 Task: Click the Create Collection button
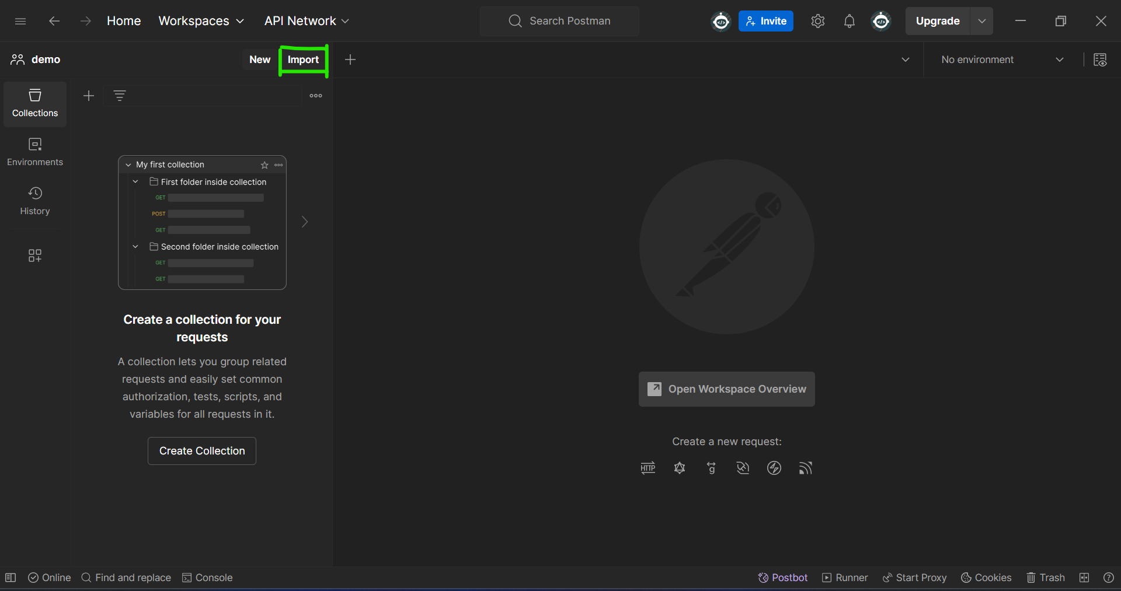point(202,451)
